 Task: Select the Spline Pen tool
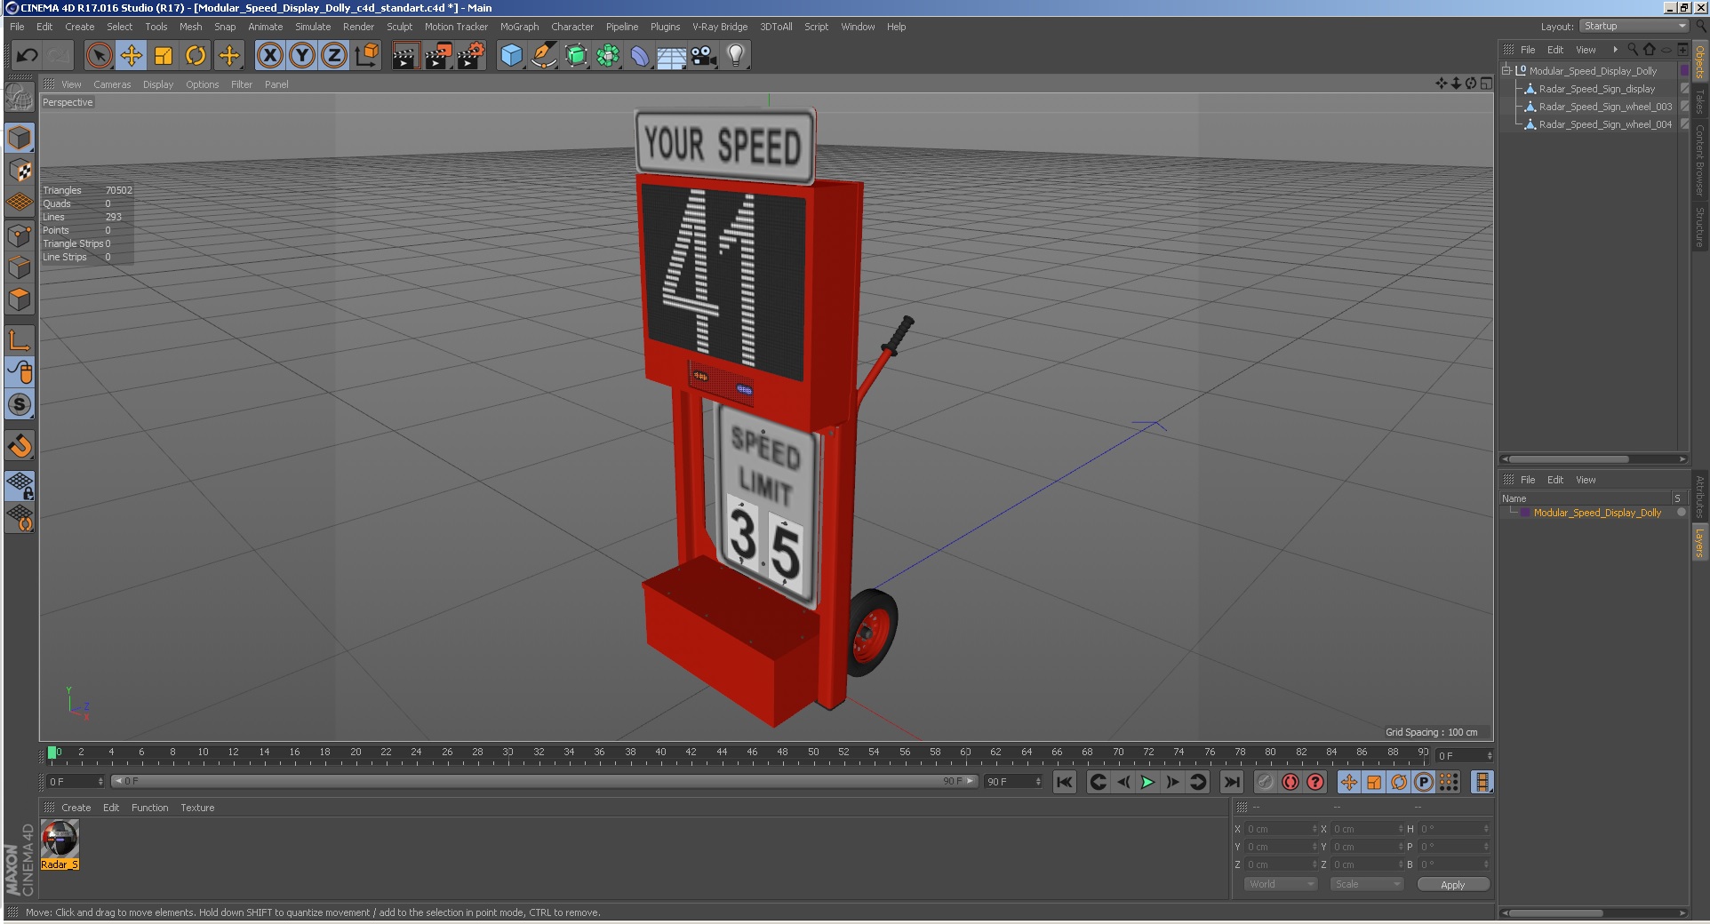[543, 56]
